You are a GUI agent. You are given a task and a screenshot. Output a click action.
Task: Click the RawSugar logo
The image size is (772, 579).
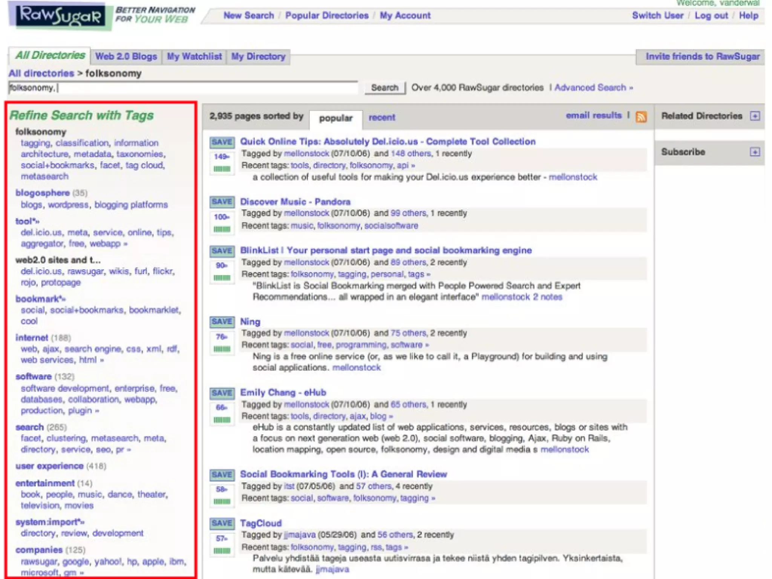pos(60,16)
